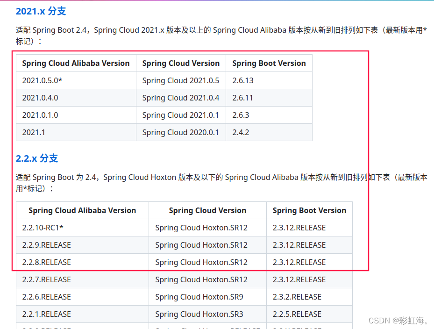Select cell "2021.0.4.0"
434x329 pixels.
(76, 98)
